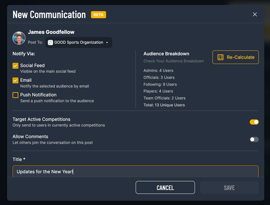Viewport: 270px width, 205px height.
Task: Click 'Only send to users in currently active competitions'
Action: [59, 125]
